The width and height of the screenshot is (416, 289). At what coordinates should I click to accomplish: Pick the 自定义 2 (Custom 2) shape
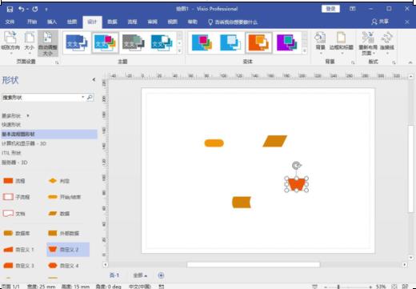(68, 250)
